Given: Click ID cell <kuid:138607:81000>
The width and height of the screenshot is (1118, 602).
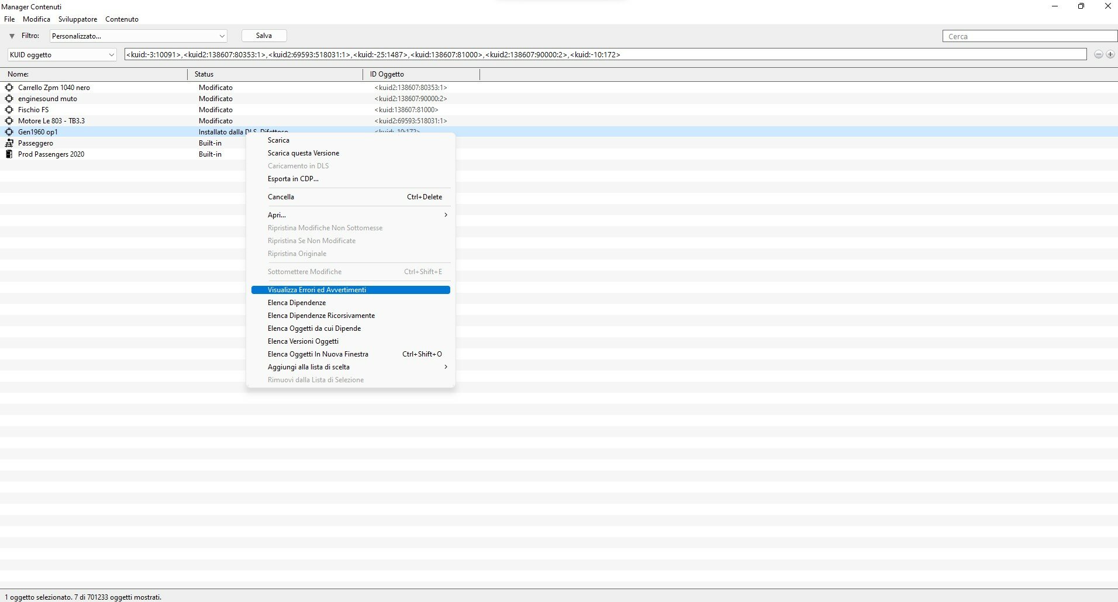Looking at the screenshot, I should [x=406, y=110].
